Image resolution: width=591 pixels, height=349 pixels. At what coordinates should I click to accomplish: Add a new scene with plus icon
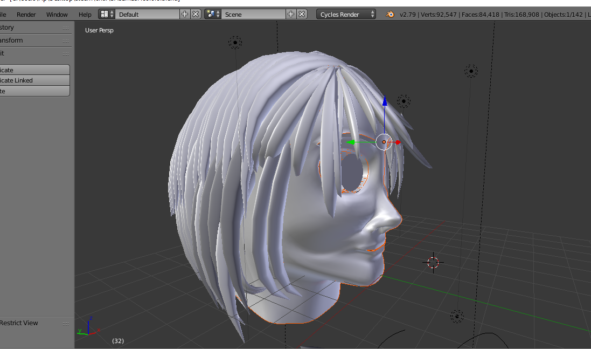[291, 15]
